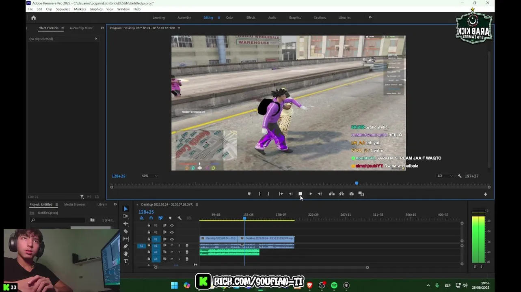Open program monitor settings wrench

click(x=459, y=176)
